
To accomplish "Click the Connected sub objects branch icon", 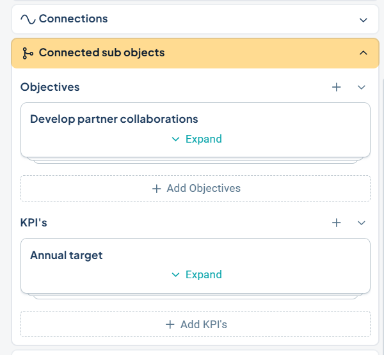I will click(x=28, y=53).
